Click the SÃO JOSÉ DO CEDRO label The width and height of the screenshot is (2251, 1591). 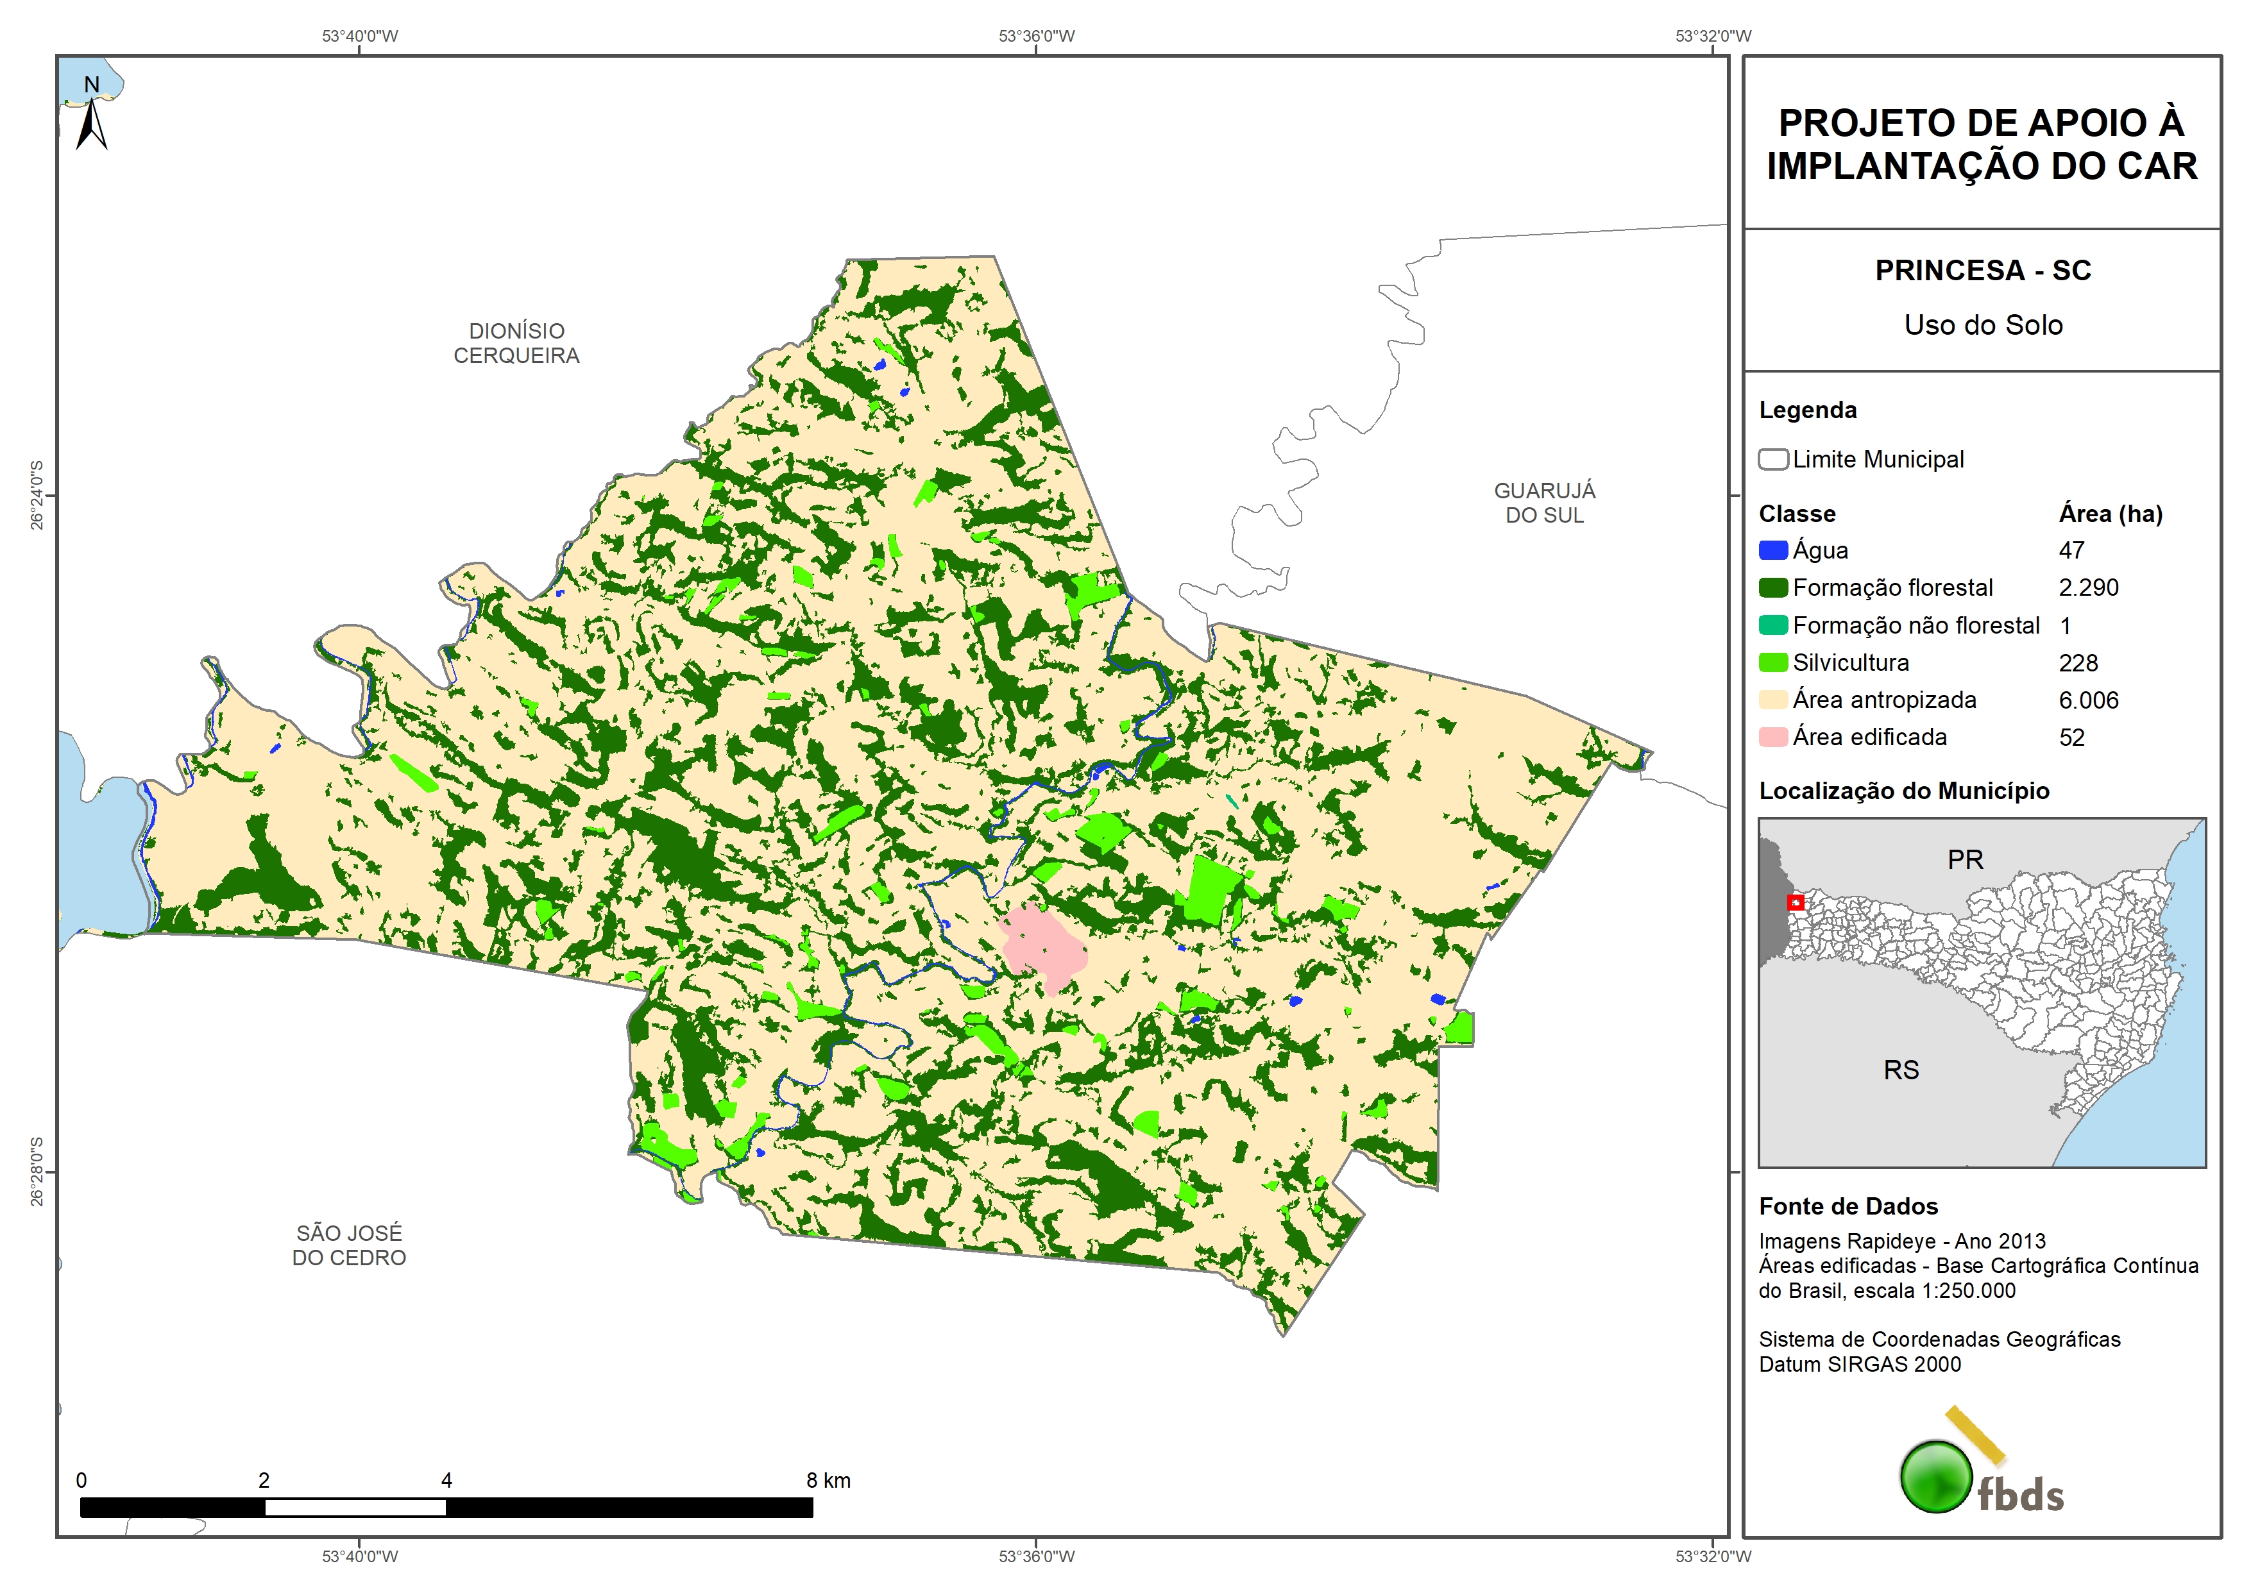click(x=349, y=1245)
